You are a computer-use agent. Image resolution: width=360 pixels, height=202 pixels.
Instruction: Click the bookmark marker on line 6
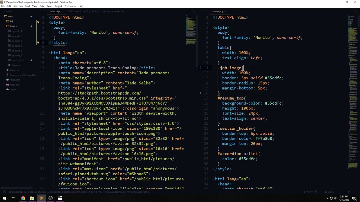pos(38,43)
